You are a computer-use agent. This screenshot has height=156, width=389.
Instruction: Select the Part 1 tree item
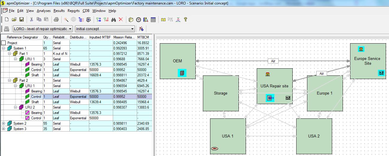23,53
